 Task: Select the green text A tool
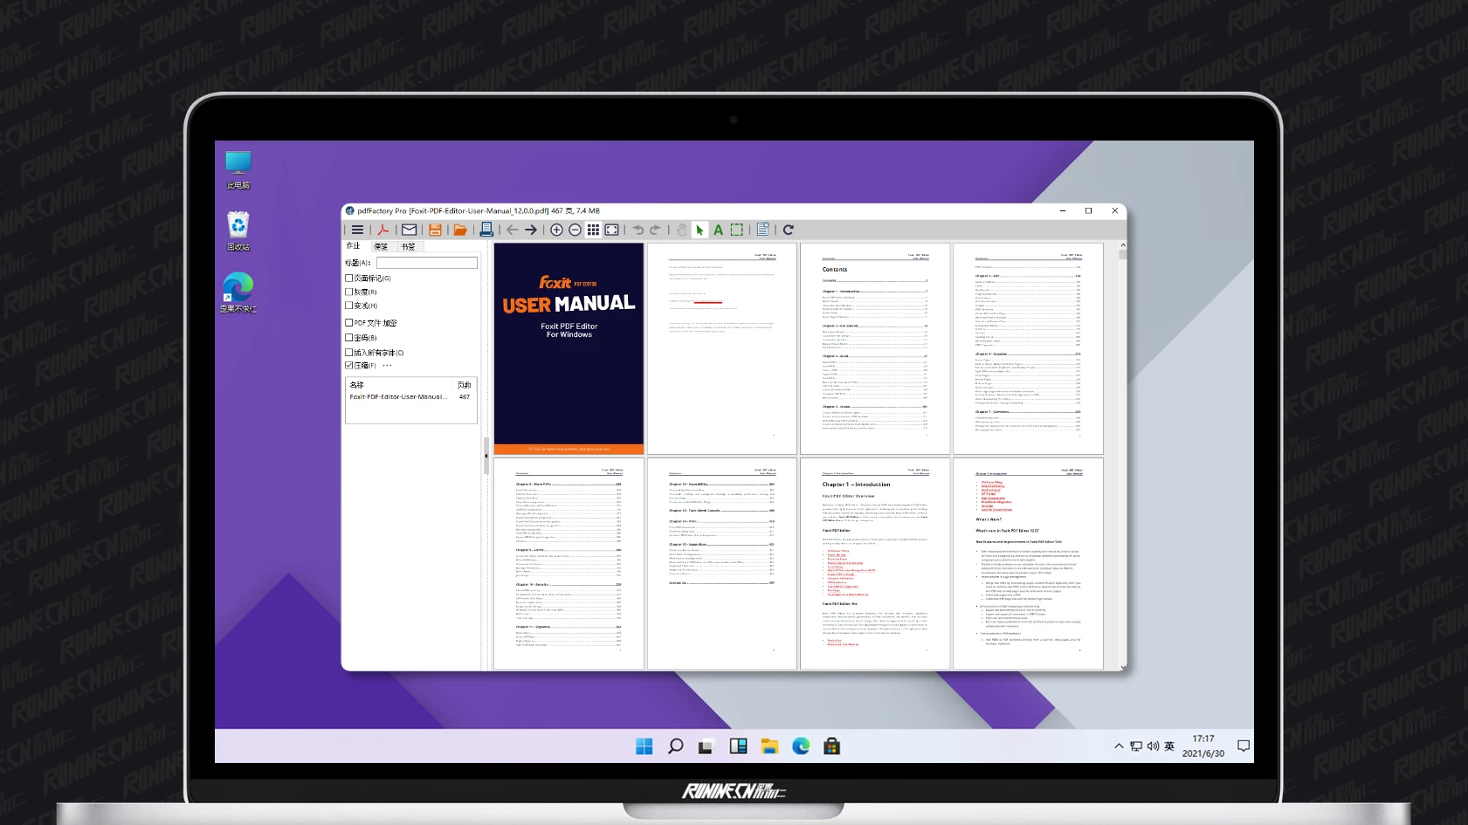click(718, 230)
